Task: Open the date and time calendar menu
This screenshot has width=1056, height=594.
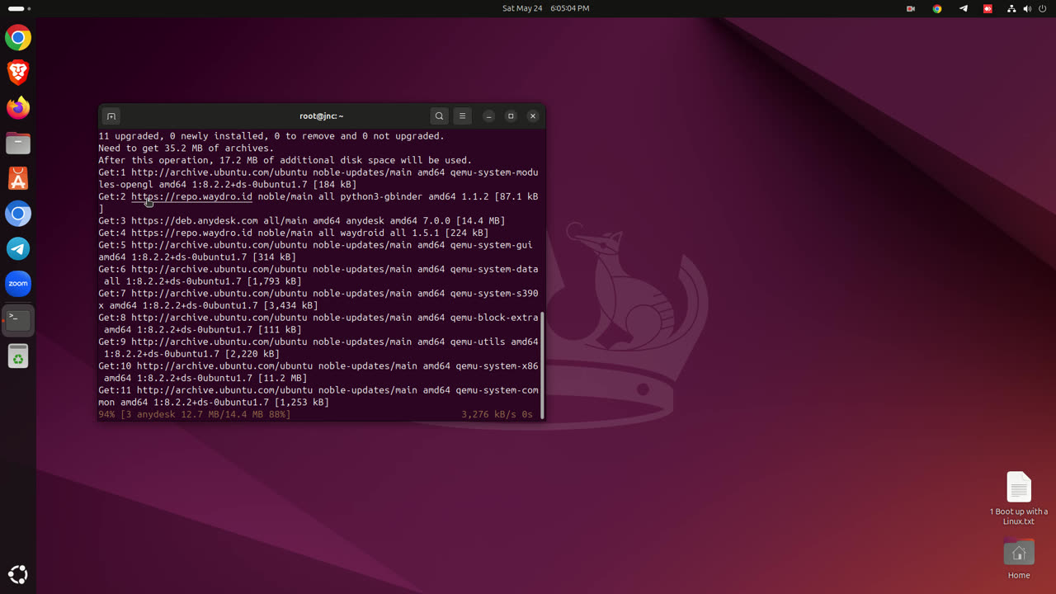Action: click(546, 8)
